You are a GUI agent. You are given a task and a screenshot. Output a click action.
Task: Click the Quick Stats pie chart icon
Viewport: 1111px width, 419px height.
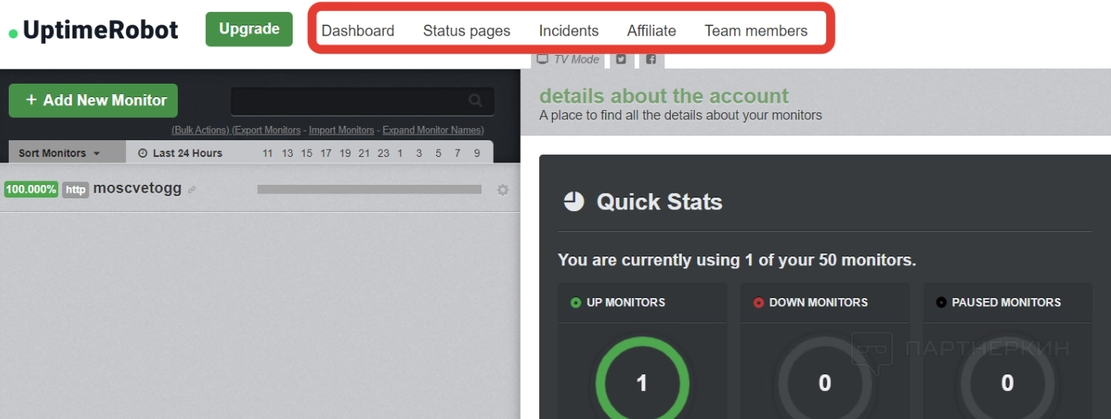point(573,202)
